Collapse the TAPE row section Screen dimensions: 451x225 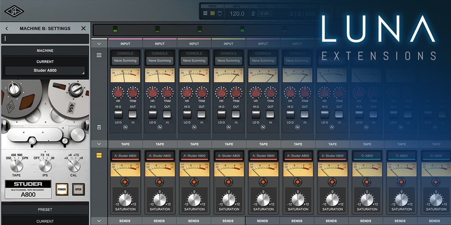tap(99, 144)
